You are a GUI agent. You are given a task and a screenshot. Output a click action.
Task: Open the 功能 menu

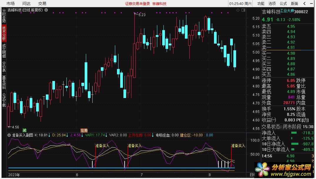tap(260, 4)
